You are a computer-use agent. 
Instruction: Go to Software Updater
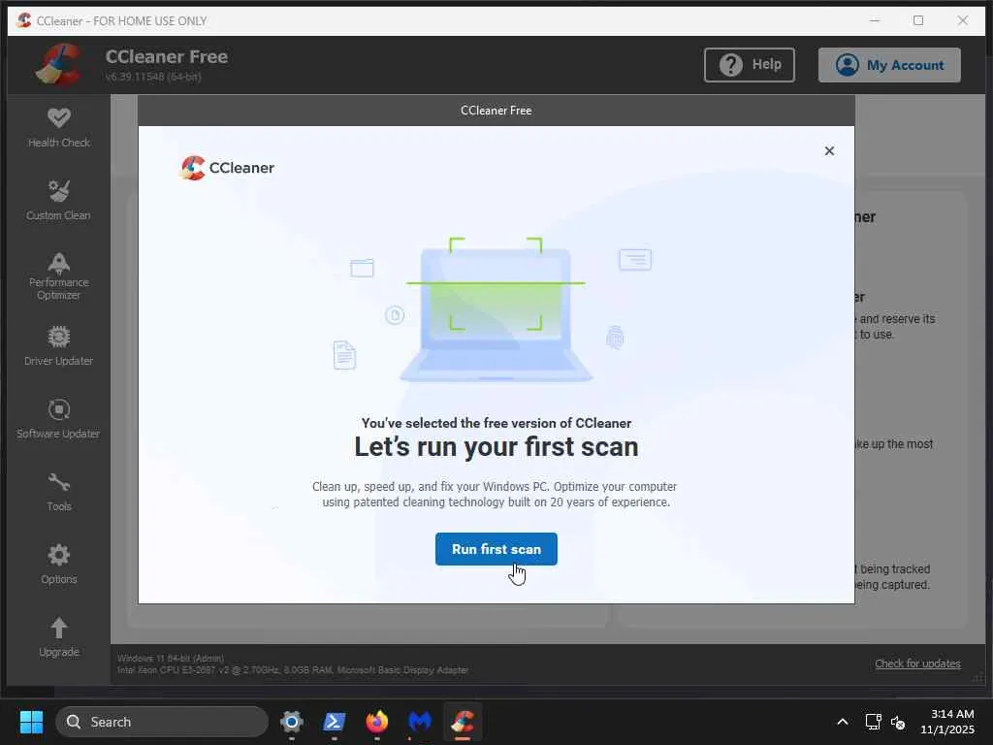(x=58, y=419)
